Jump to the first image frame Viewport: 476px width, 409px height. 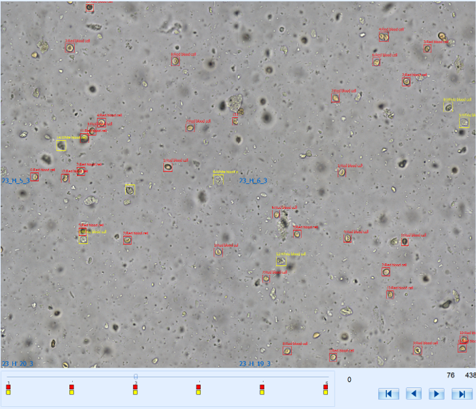[x=388, y=393]
